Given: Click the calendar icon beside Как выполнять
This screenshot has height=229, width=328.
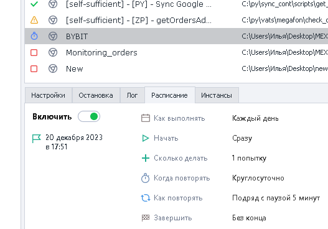Looking at the screenshot, I should (x=146, y=118).
